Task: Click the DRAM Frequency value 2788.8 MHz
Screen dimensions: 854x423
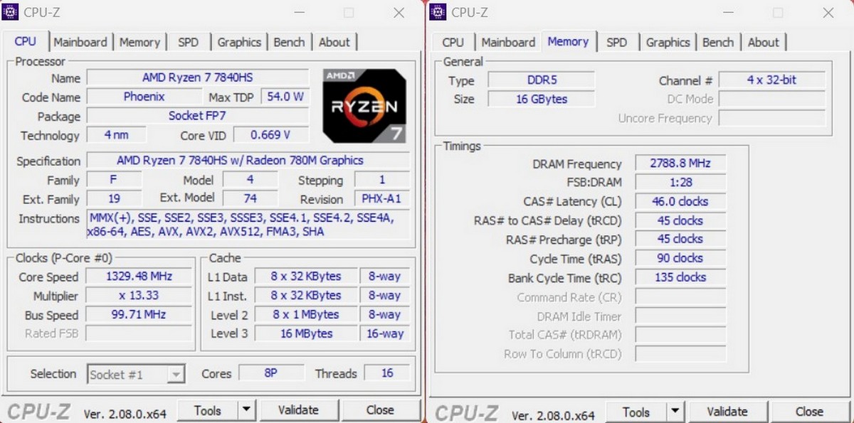Action: (x=680, y=163)
